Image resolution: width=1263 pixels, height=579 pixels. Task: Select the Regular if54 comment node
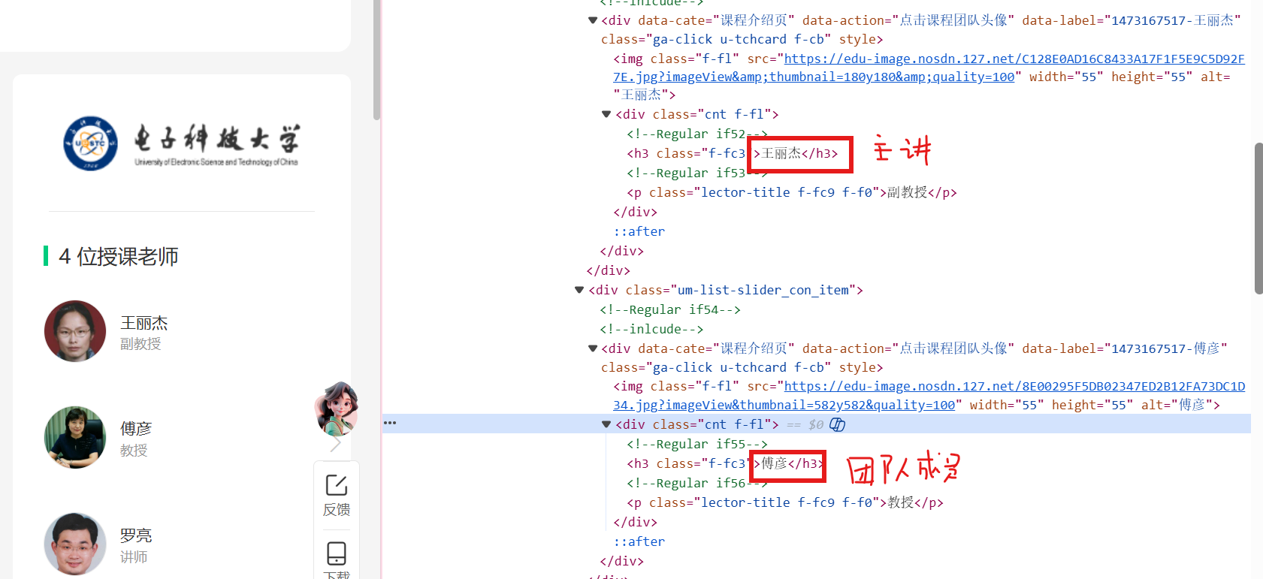coord(670,309)
